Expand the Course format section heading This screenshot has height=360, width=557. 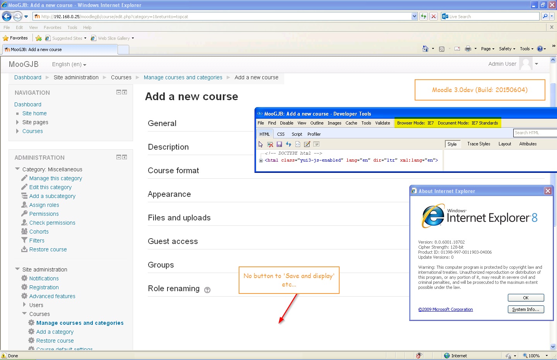tap(173, 171)
